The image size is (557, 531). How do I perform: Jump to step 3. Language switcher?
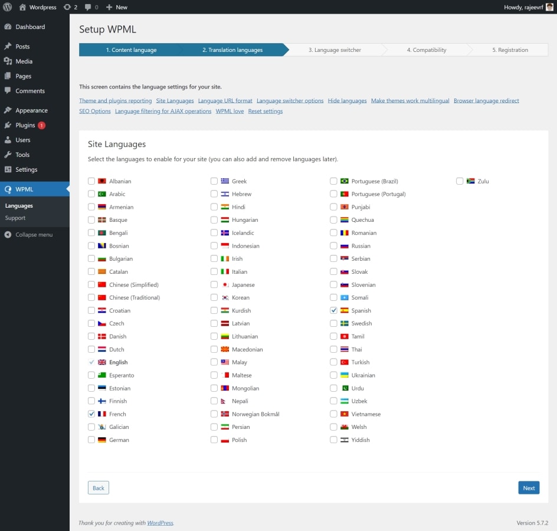click(335, 50)
